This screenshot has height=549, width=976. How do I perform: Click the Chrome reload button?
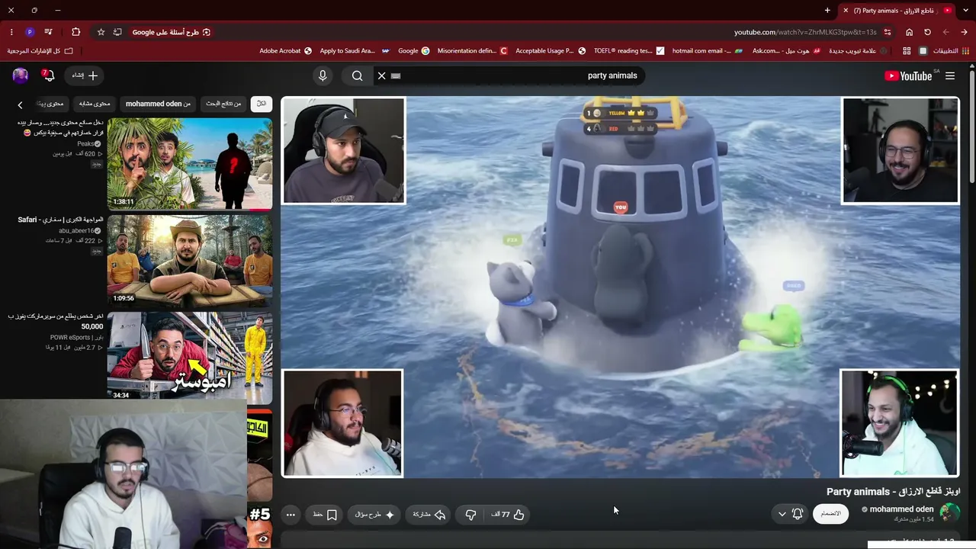point(927,32)
